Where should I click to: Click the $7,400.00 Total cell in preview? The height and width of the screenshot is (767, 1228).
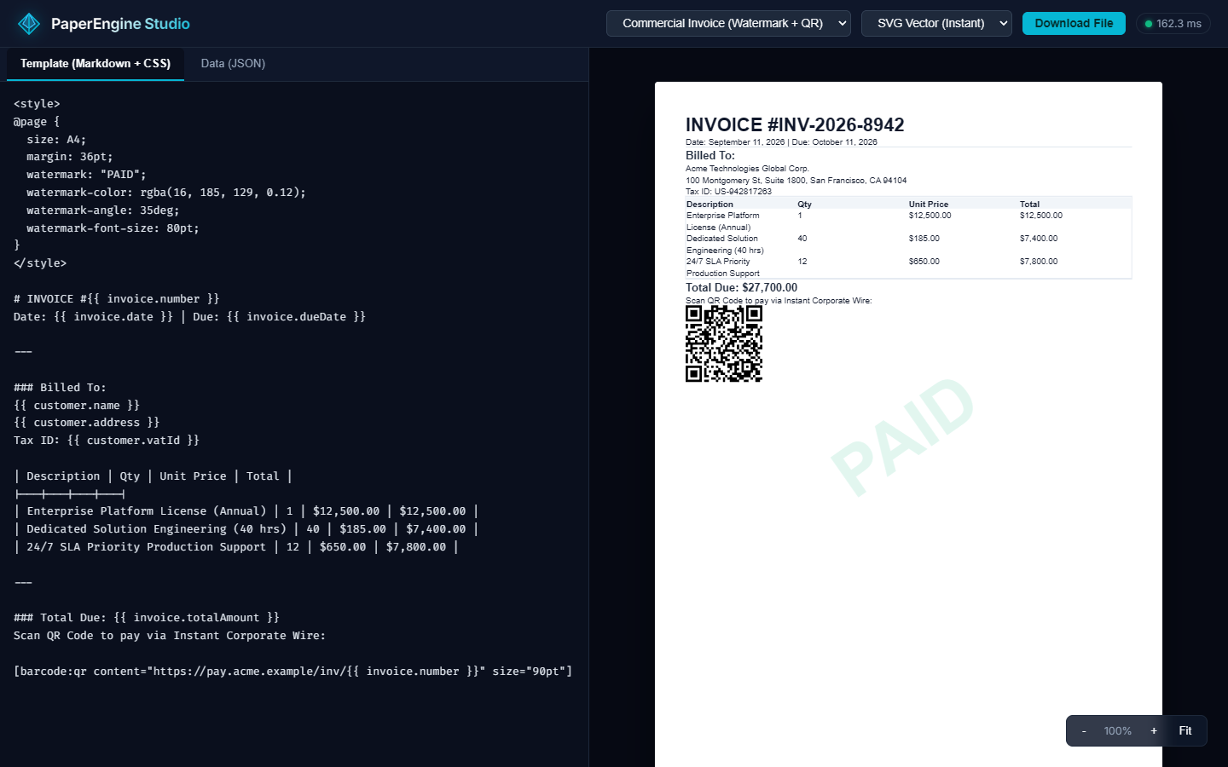tap(1039, 239)
